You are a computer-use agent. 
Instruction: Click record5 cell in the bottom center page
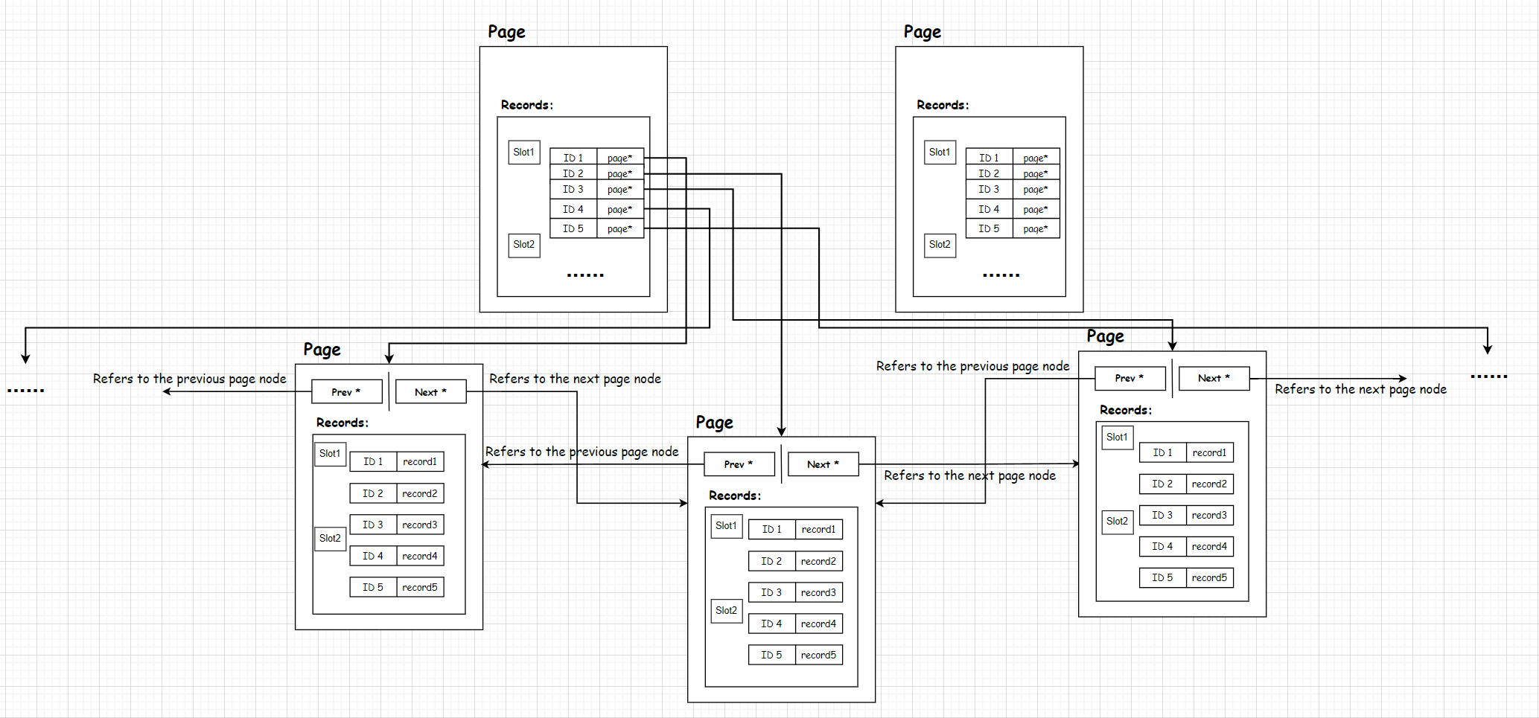click(818, 655)
